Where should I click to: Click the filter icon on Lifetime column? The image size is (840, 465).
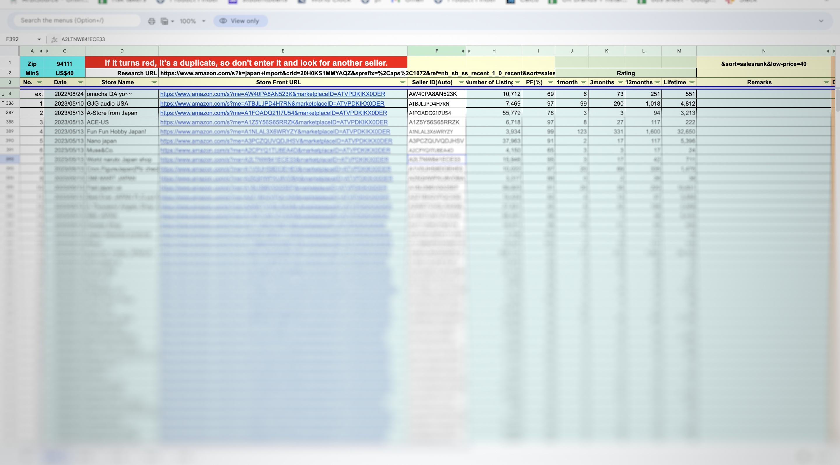coord(691,83)
